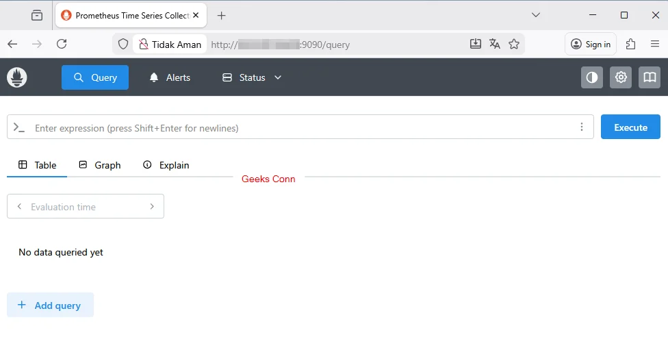Open the Firefox View icon
This screenshot has width=668, height=350.
(x=37, y=15)
